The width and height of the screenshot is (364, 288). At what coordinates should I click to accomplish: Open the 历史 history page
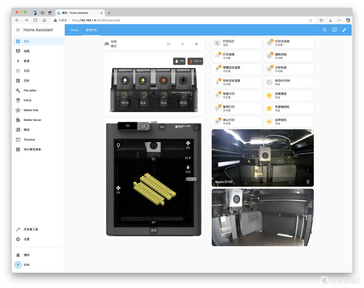pyautogui.click(x=38, y=81)
